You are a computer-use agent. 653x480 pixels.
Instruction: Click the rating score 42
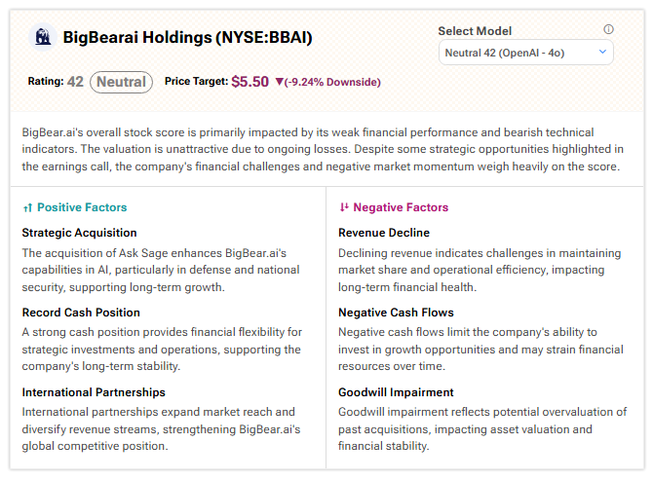(75, 82)
